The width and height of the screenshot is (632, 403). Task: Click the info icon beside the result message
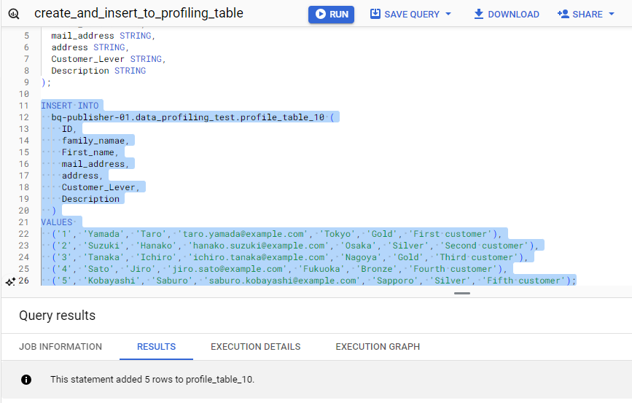pyautogui.click(x=26, y=380)
